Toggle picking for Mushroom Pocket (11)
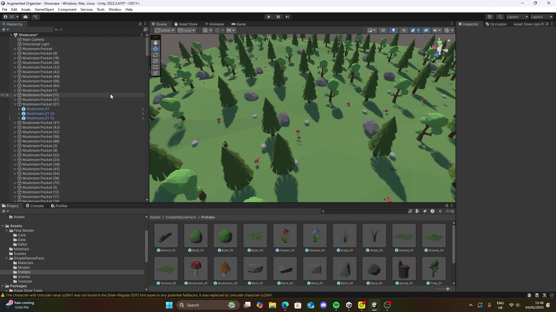Viewport: 556px width, 312px height. pyautogui.click(x=7, y=95)
